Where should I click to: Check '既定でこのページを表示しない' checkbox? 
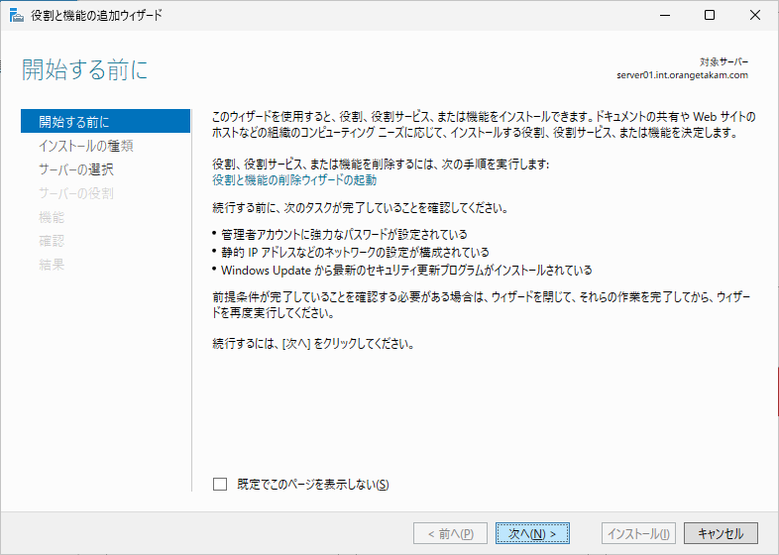pos(220,484)
